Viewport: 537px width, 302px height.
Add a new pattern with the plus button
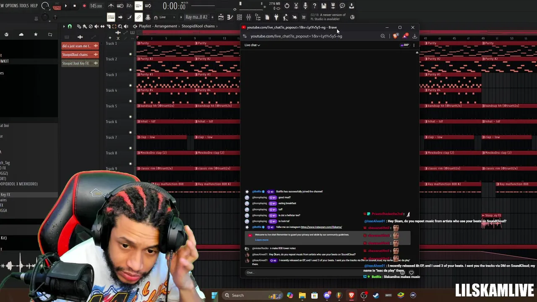[212, 17]
